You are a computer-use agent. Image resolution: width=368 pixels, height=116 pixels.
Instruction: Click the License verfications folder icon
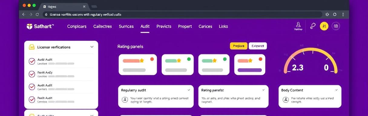[x=31, y=47]
